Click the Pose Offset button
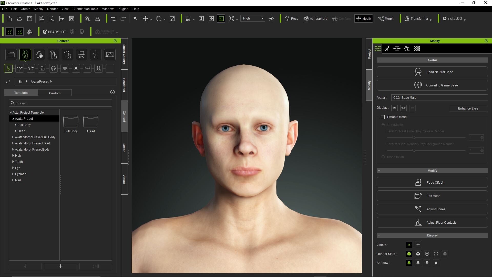 tap(432, 182)
